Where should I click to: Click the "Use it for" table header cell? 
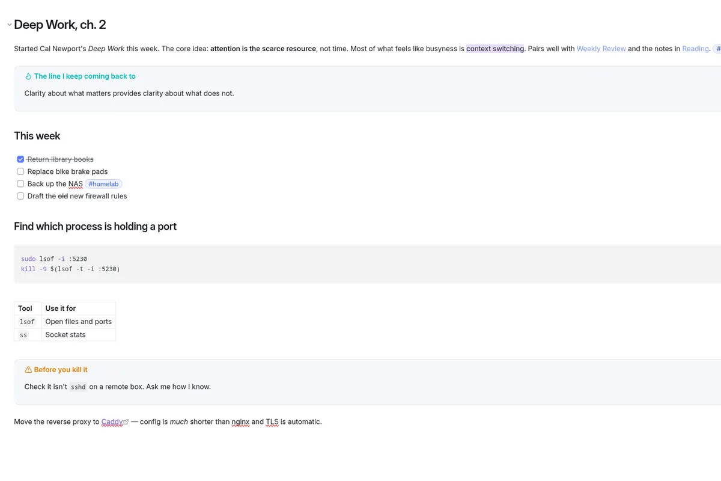[x=79, y=308]
